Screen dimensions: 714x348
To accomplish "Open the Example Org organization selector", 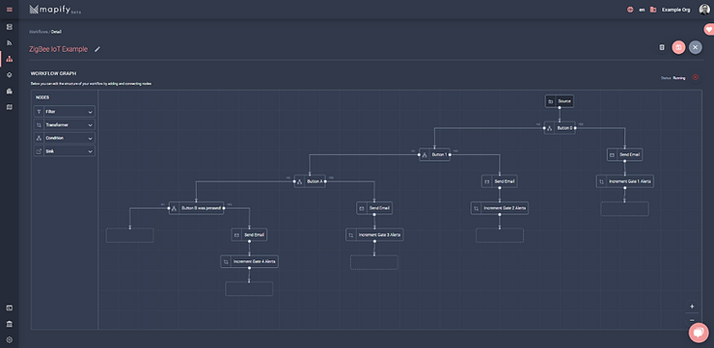I will pyautogui.click(x=676, y=10).
